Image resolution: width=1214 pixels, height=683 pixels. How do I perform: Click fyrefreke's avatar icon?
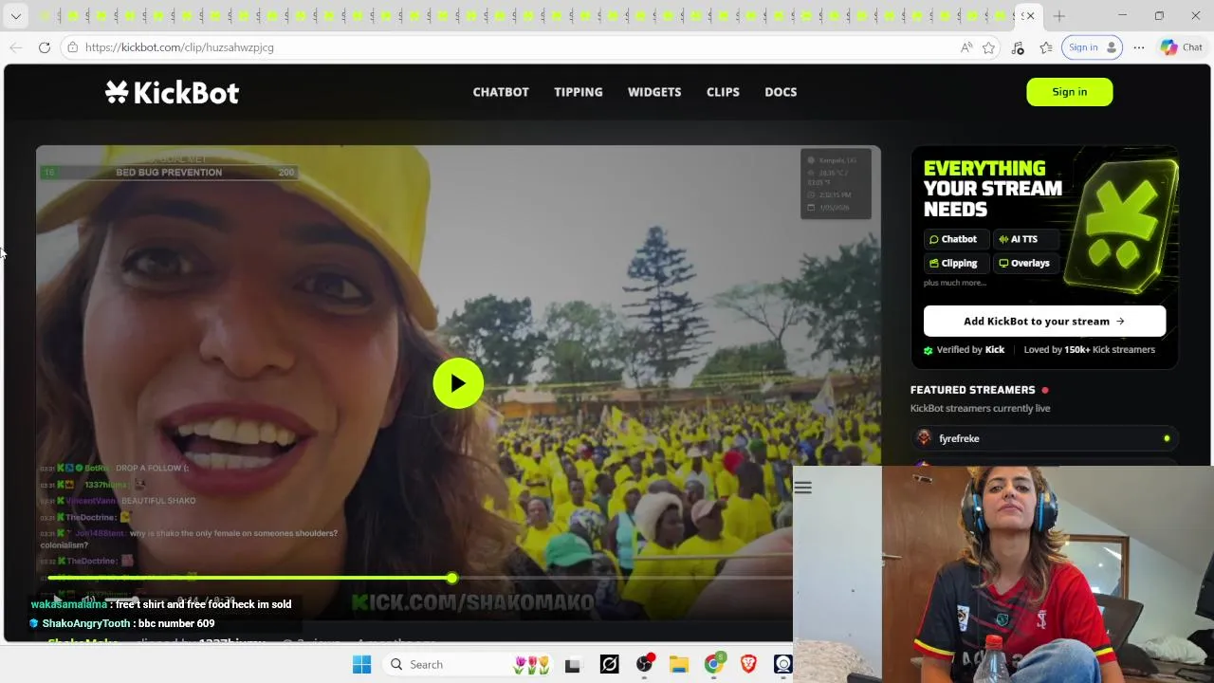tap(924, 438)
